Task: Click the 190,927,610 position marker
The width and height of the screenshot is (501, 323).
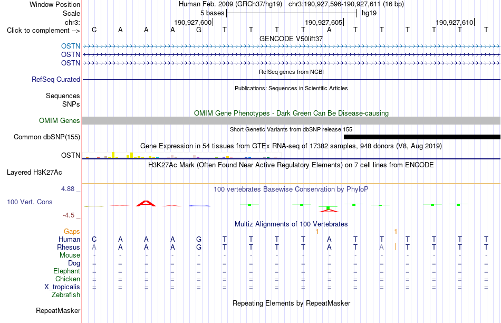Action: (455, 22)
